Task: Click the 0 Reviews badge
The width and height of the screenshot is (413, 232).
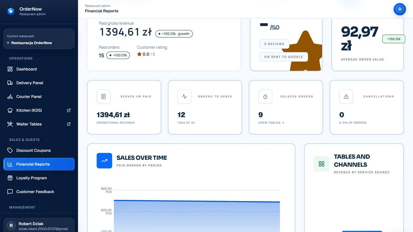Action: [274, 44]
